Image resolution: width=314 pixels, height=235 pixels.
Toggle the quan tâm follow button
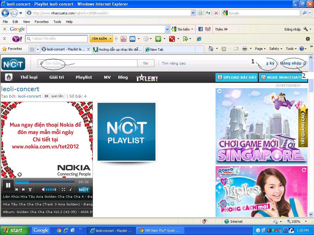click(54, 96)
